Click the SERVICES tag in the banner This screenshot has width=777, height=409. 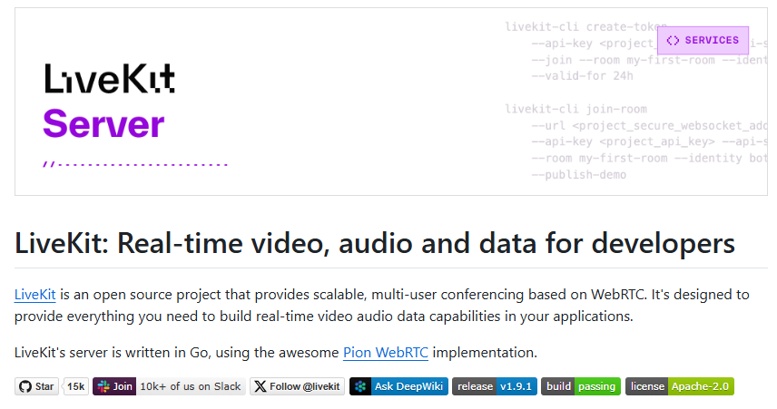click(703, 40)
